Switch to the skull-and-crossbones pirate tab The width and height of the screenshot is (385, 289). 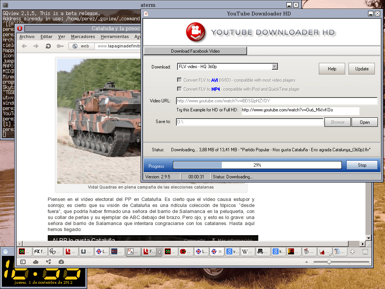tap(263, 252)
